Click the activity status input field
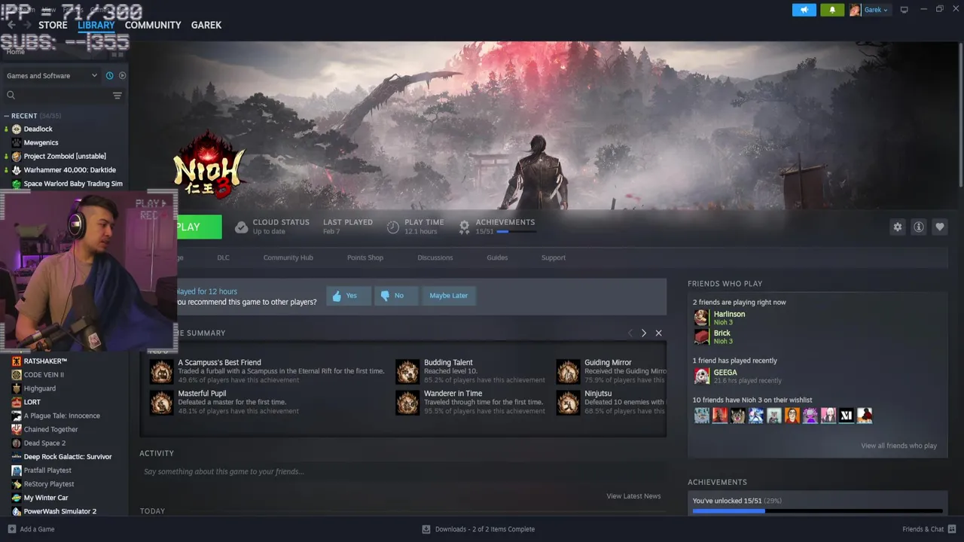Image resolution: width=964 pixels, height=542 pixels. tap(403, 472)
